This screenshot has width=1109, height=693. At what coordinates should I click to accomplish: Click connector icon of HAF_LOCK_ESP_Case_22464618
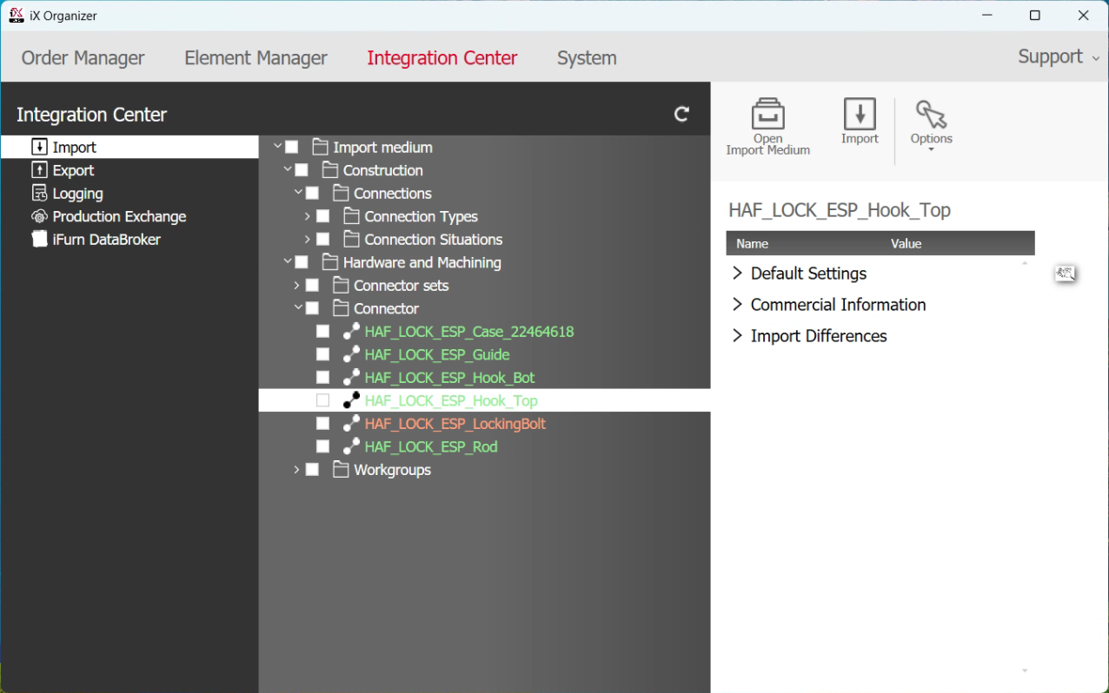click(x=351, y=331)
